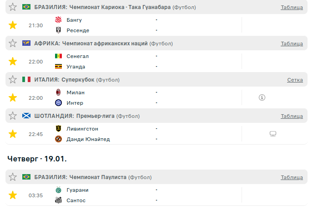This screenshot has width=313, height=209.
Task: Click the TV broadcast icon for Livingston
Action: coord(273,134)
